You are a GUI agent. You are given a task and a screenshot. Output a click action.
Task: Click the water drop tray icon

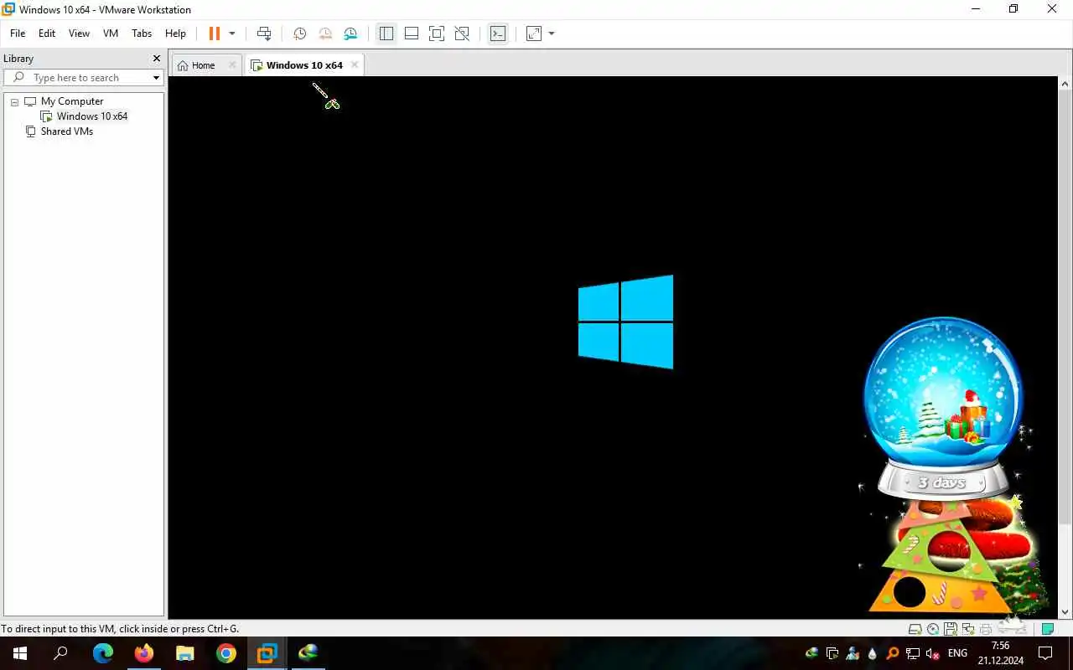point(873,653)
